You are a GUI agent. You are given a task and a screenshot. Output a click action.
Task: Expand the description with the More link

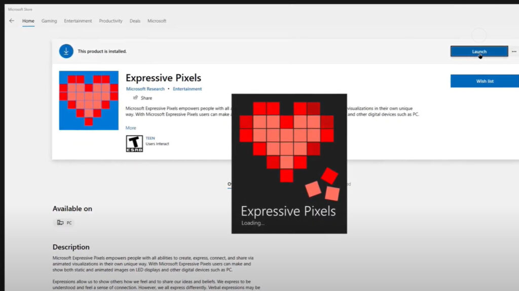[131, 128]
